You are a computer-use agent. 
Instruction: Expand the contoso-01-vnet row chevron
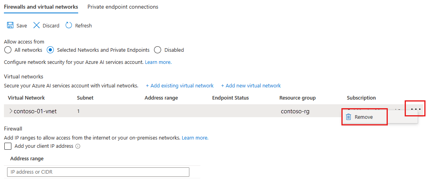tap(11, 111)
